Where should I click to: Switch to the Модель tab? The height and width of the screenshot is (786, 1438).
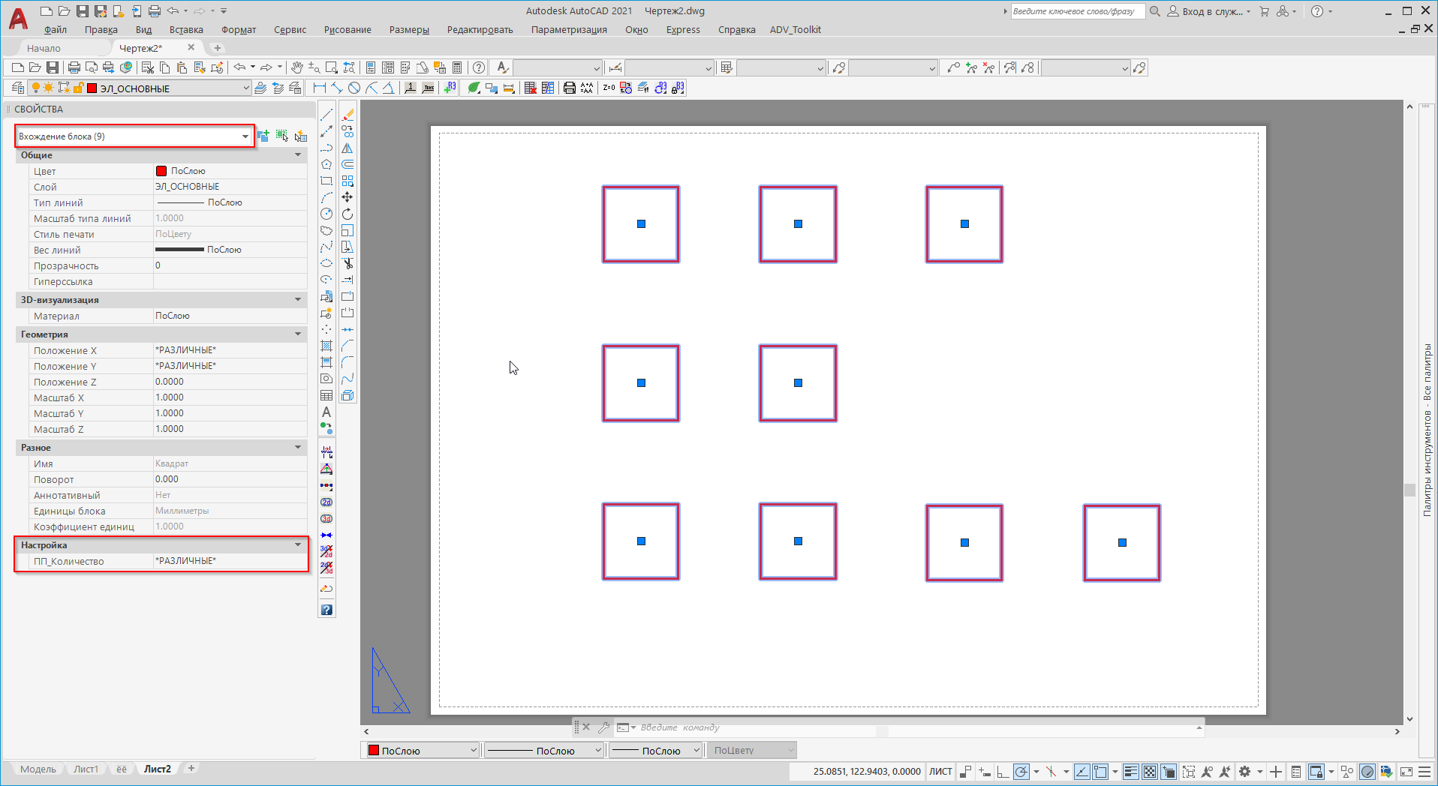pos(38,769)
